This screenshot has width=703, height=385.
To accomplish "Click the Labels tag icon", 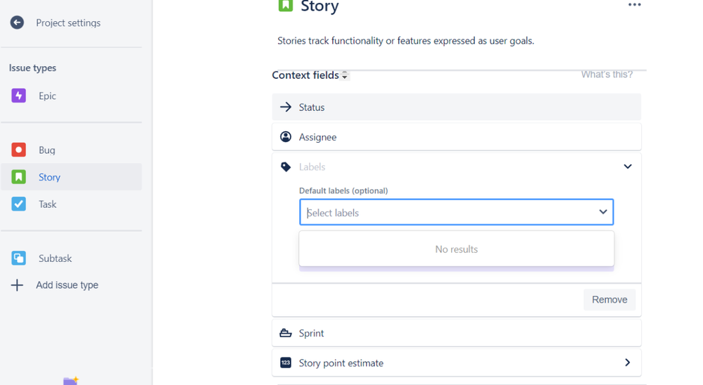I will [x=286, y=167].
